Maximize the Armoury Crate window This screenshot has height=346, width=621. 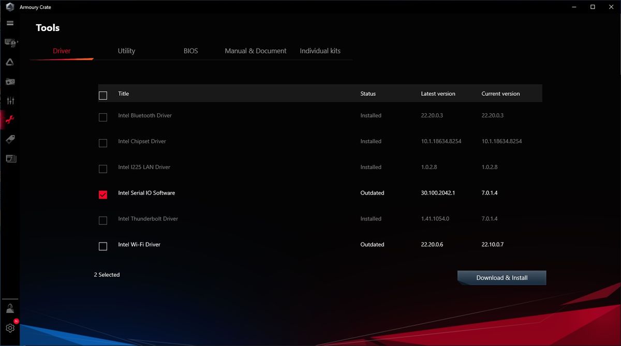pos(593,7)
